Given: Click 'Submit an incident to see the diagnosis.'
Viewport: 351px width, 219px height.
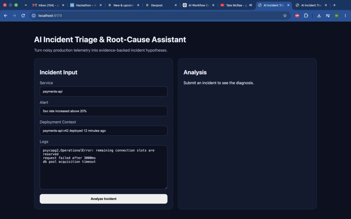Looking at the screenshot, I should (219, 83).
